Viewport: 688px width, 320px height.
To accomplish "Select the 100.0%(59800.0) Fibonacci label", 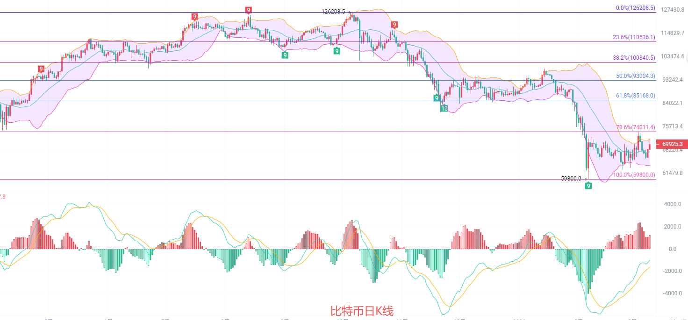I will (633, 175).
